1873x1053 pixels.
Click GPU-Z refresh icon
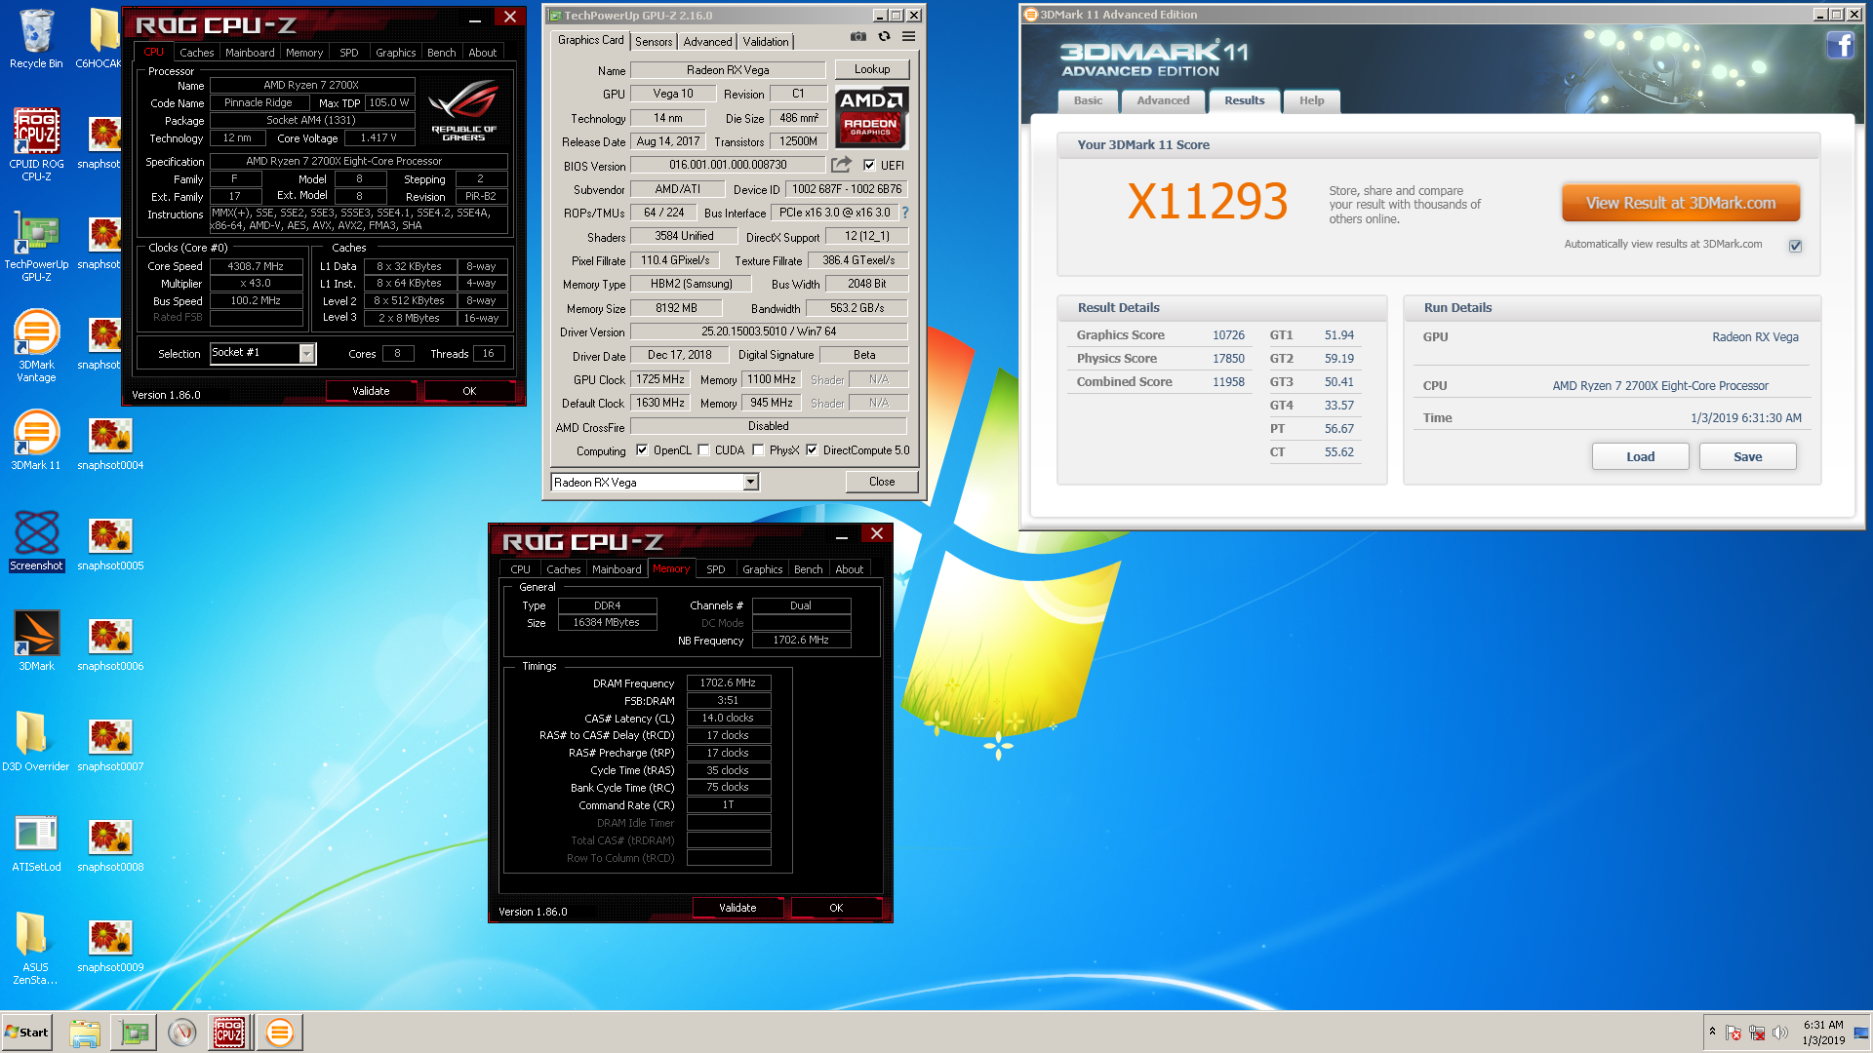click(x=884, y=37)
